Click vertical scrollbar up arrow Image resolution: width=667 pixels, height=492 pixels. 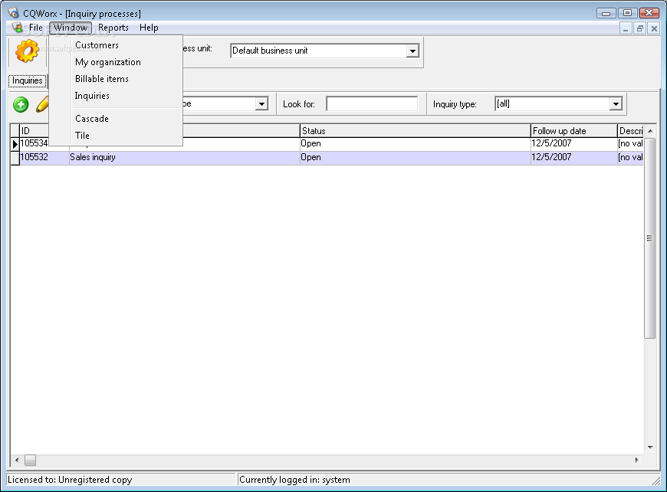coord(650,131)
